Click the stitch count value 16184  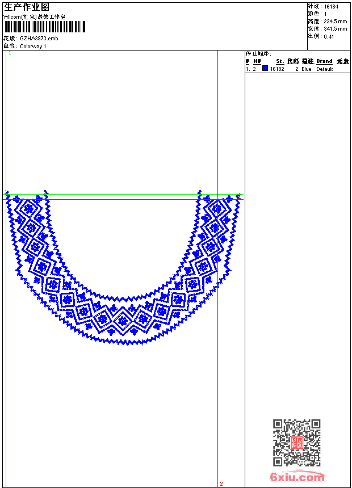[x=331, y=6]
